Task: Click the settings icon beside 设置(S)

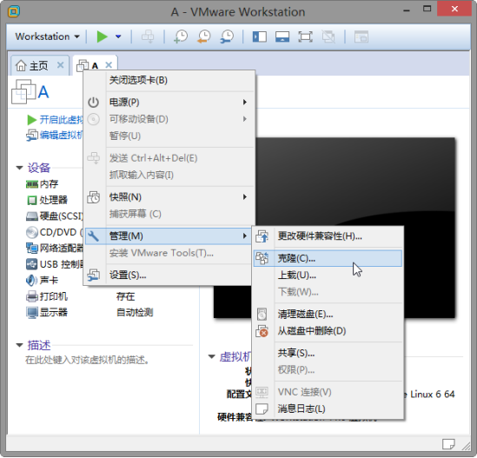Action: click(x=93, y=275)
